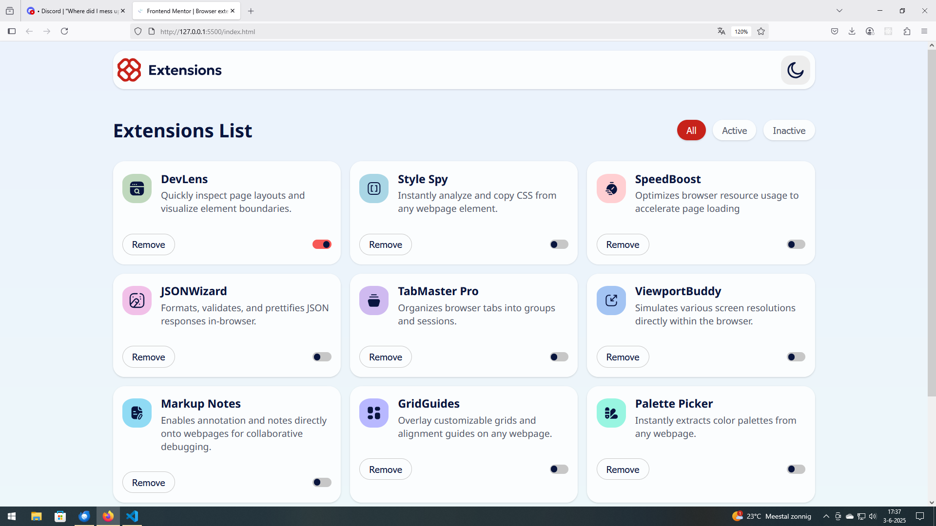
Task: Show hidden system tray icons chevron
Action: pos(826,516)
